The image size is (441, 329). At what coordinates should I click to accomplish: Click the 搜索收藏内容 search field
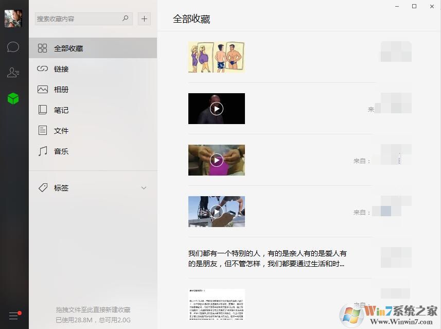click(x=77, y=19)
